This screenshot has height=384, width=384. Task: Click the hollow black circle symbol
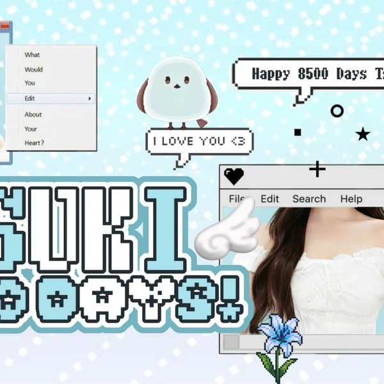pos(337,111)
